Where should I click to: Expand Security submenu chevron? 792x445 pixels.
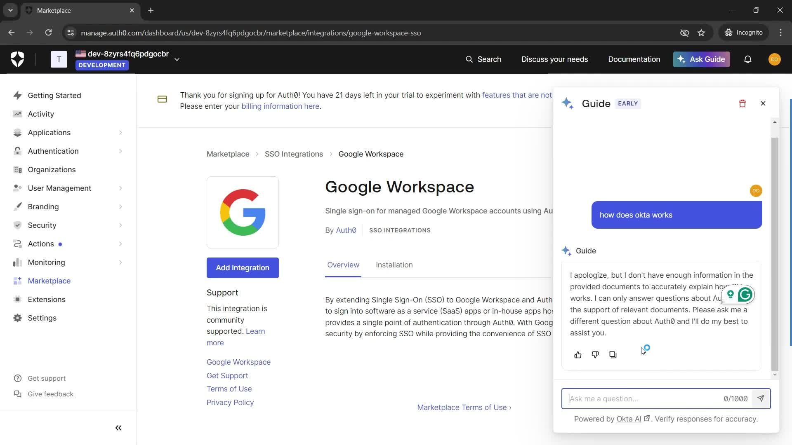[x=120, y=225]
